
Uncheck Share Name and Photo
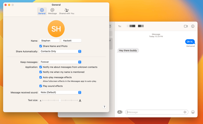[x=41, y=46]
